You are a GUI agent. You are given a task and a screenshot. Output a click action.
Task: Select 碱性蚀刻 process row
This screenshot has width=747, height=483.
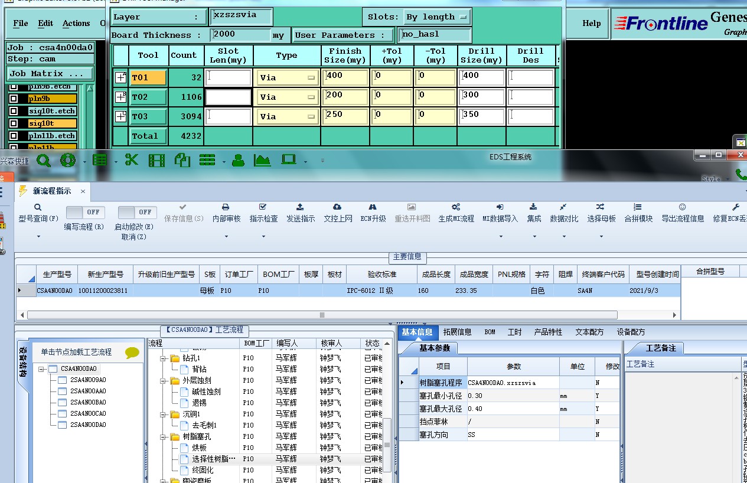point(206,391)
